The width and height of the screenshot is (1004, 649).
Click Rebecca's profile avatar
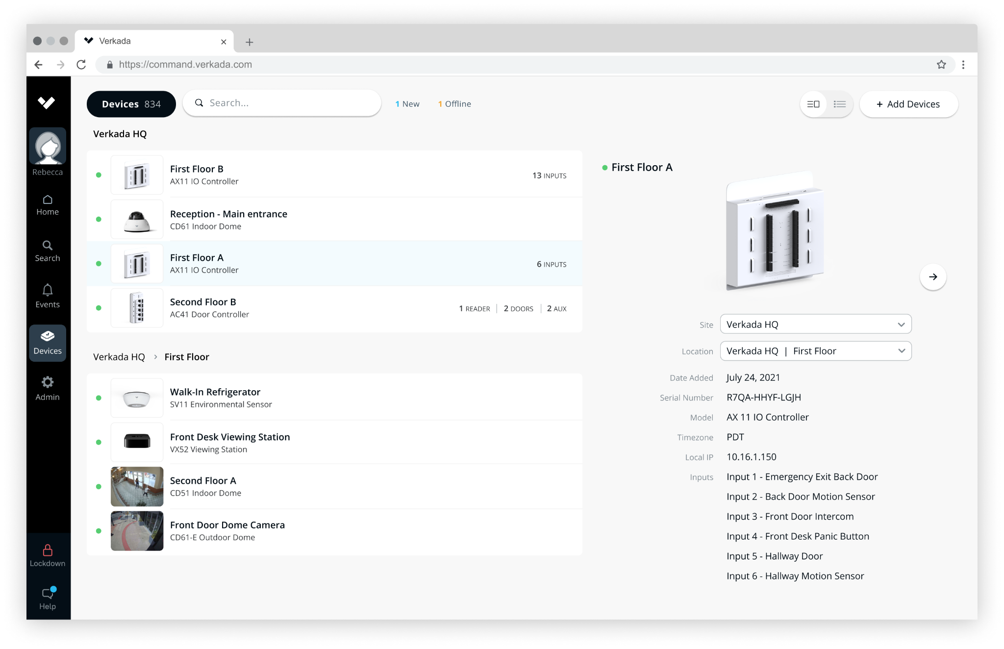tap(48, 147)
